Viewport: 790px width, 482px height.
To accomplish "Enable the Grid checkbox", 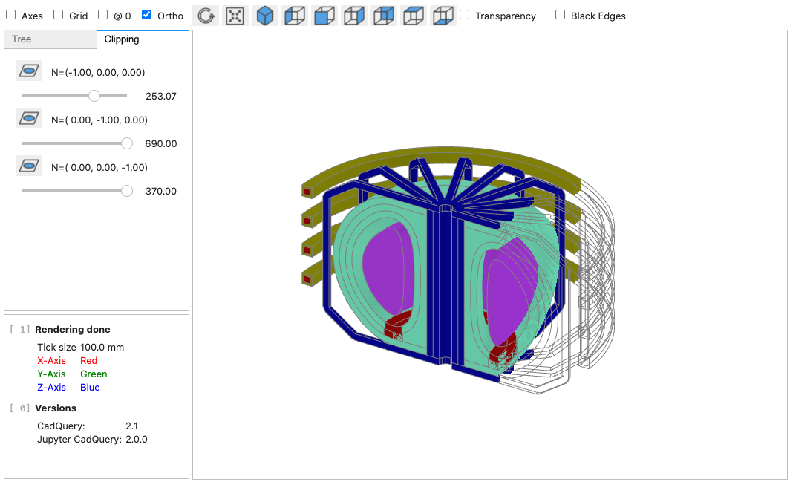I will tap(59, 15).
